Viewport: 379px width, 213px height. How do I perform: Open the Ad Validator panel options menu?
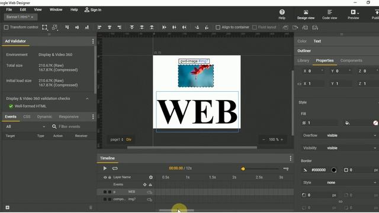pyautogui.click(x=93, y=41)
